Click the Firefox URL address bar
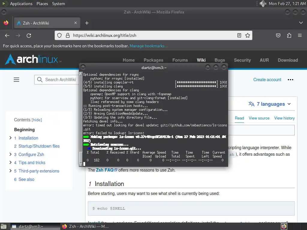The height and width of the screenshot is (230, 307). click(153, 35)
